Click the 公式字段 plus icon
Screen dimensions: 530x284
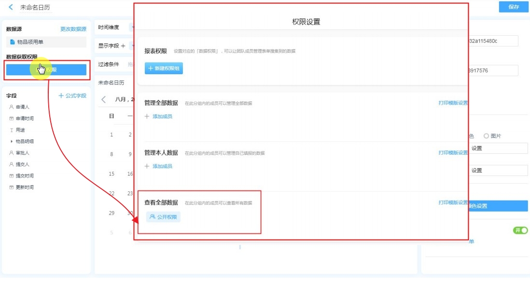pos(61,96)
